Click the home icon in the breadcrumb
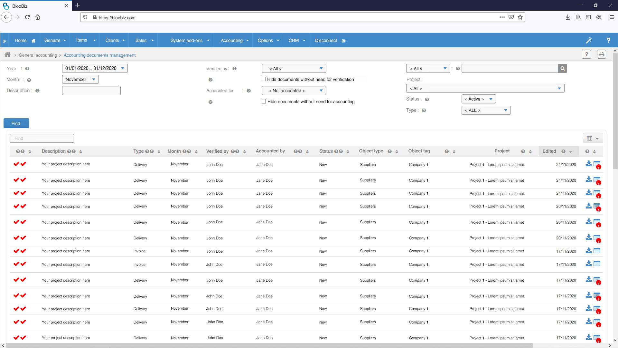Viewport: 618px width, 348px height. coord(7,54)
